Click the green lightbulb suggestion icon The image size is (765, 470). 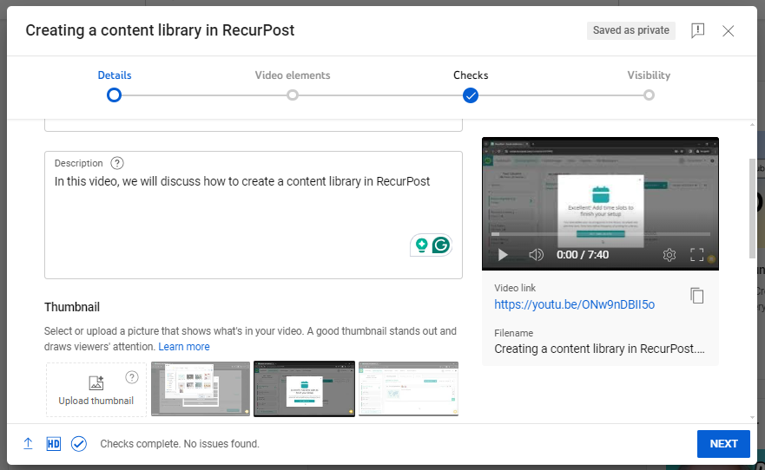click(421, 245)
